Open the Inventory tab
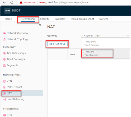 [60, 19]
